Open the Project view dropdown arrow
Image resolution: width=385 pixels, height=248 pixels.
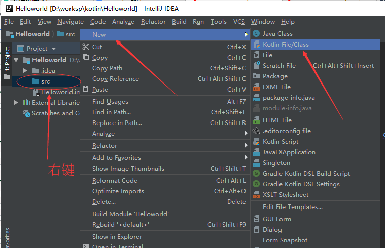tap(54, 49)
